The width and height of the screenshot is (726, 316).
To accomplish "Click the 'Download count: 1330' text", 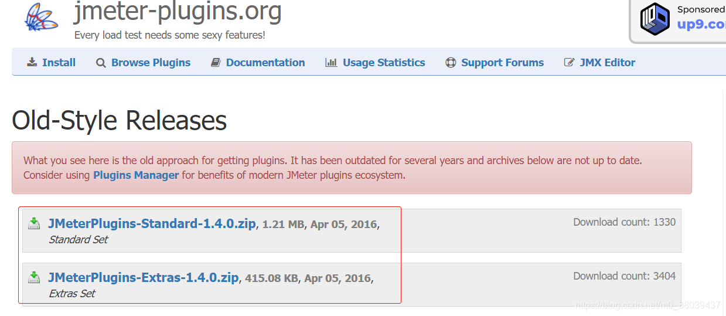I will point(624,222).
